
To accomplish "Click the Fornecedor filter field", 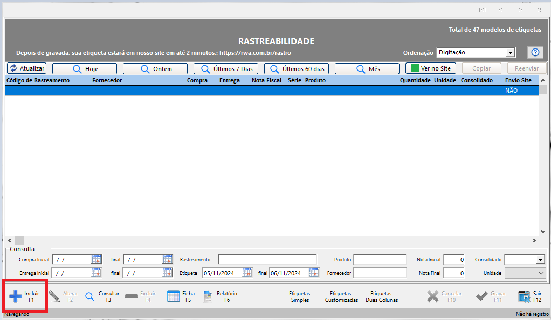I will coord(380,273).
